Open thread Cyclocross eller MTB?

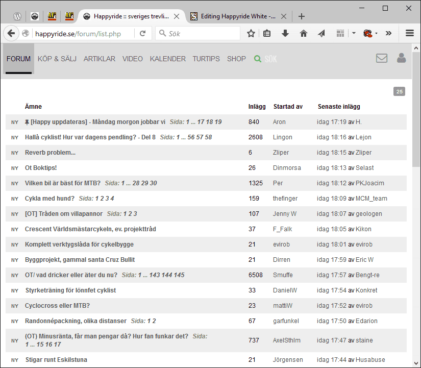point(57,306)
